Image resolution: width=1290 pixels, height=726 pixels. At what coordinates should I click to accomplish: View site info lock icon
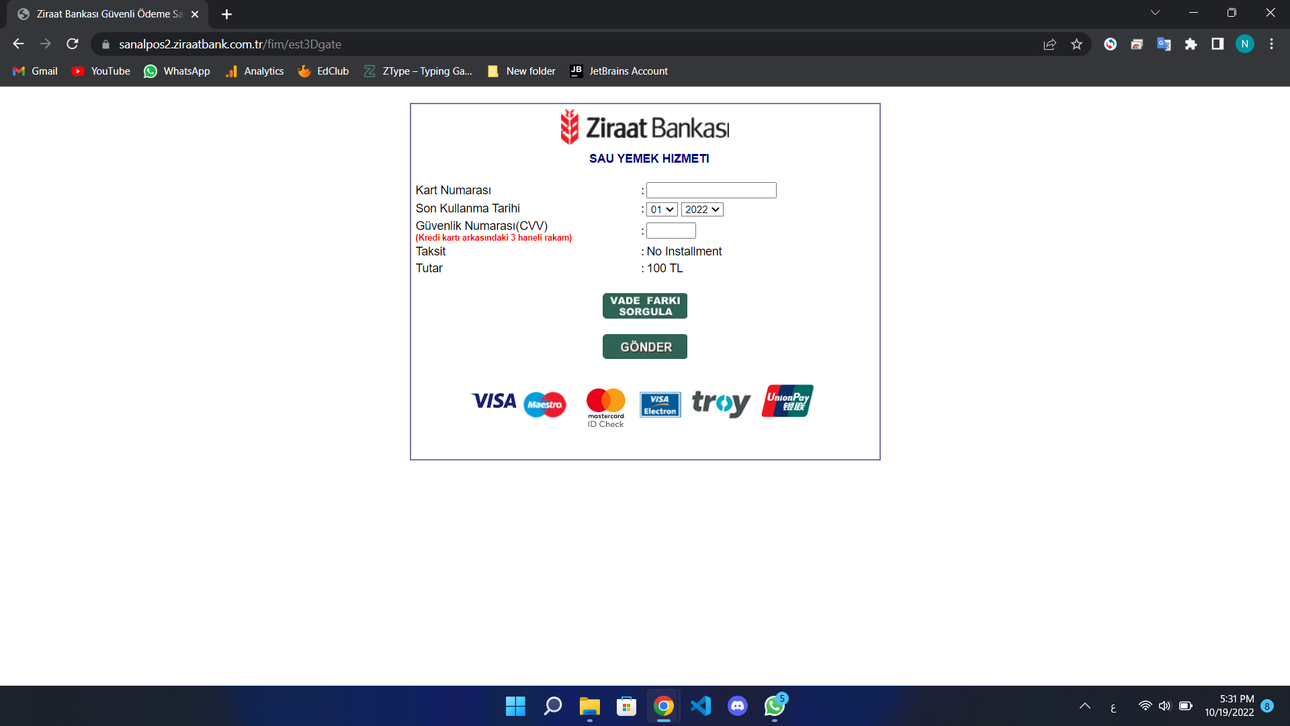click(105, 44)
